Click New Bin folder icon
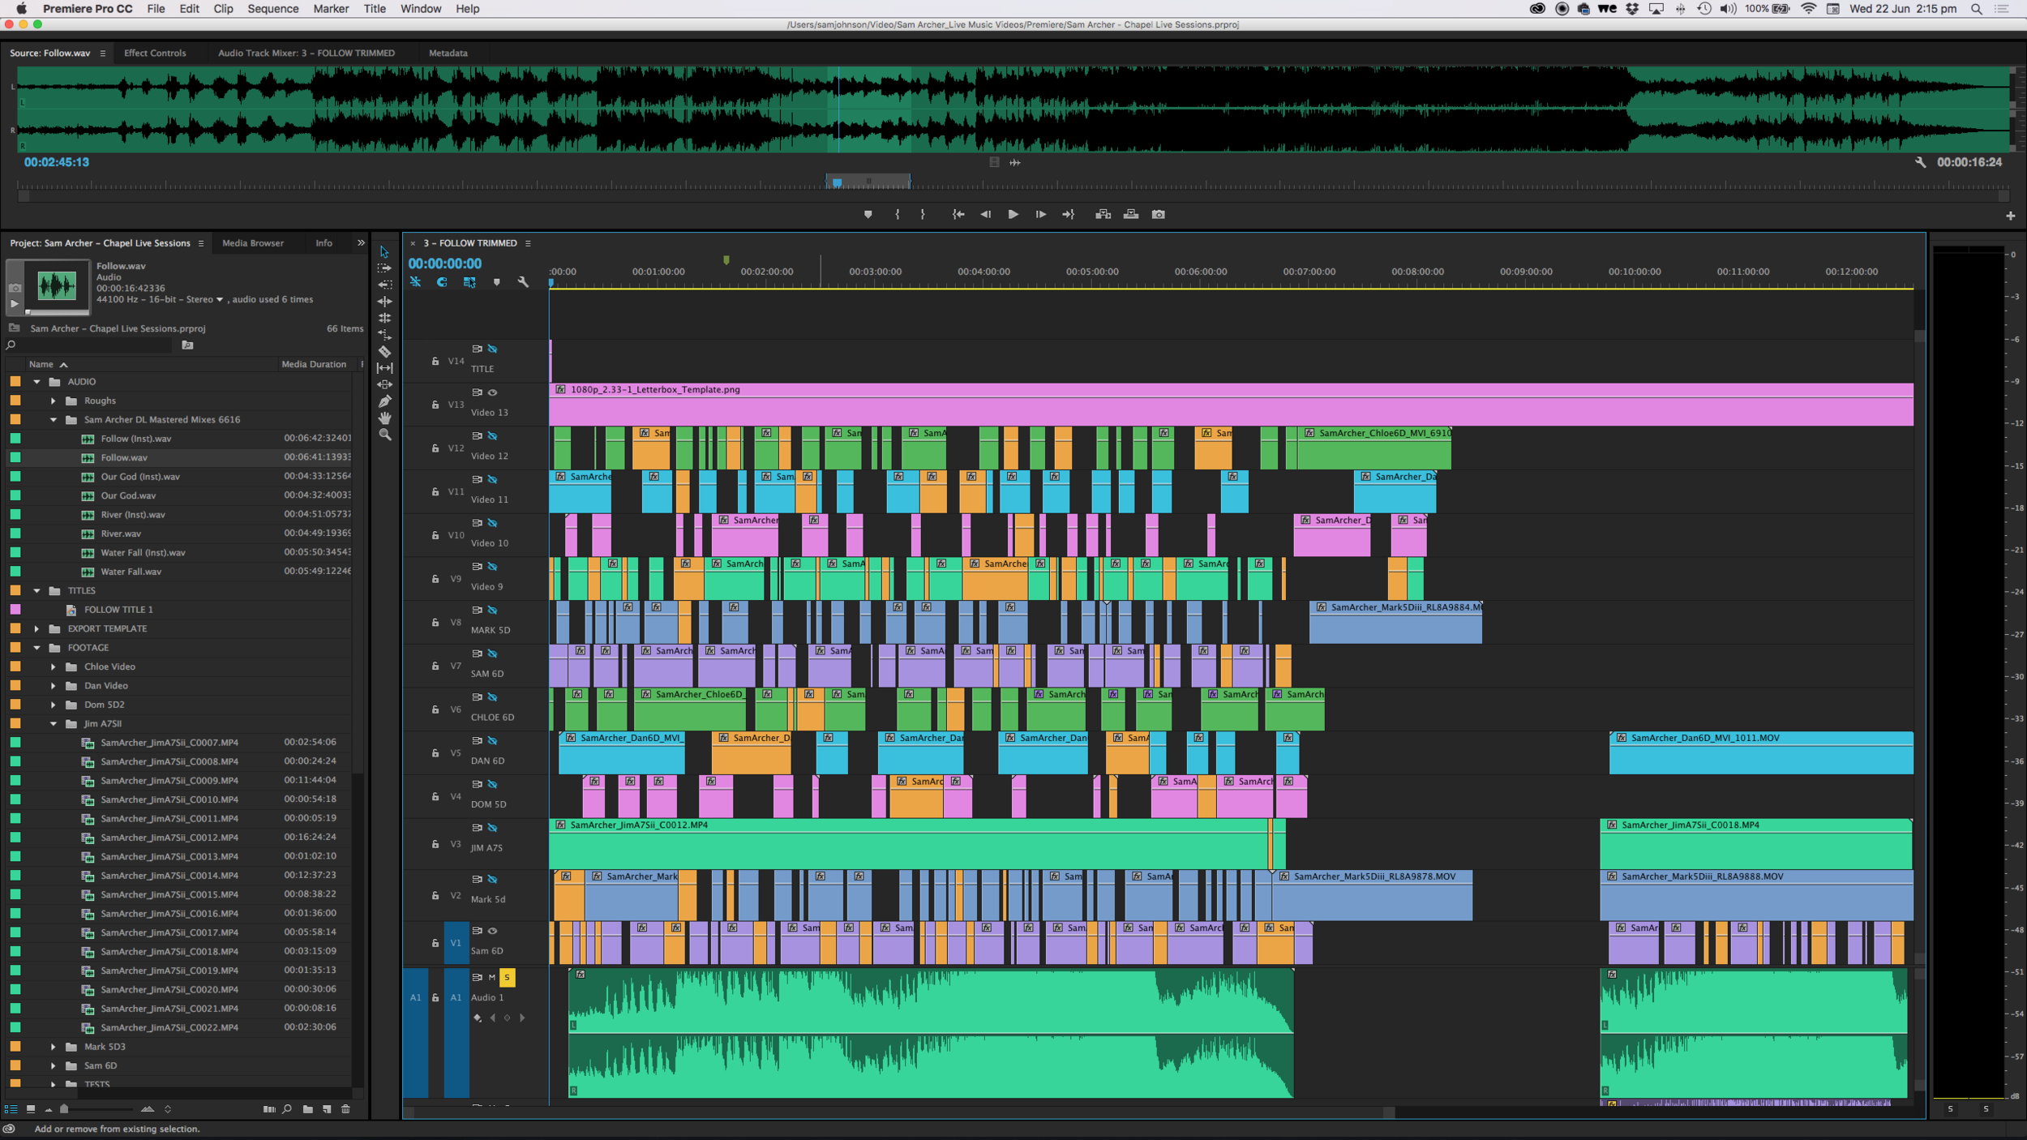Image resolution: width=2027 pixels, height=1140 pixels. 307,1109
